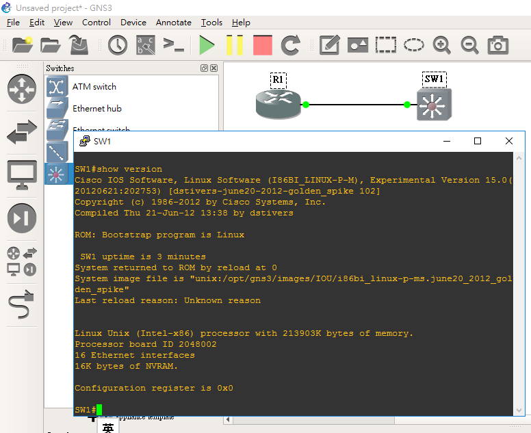Click the Insert picture icon
531x433 pixels.
358,44
